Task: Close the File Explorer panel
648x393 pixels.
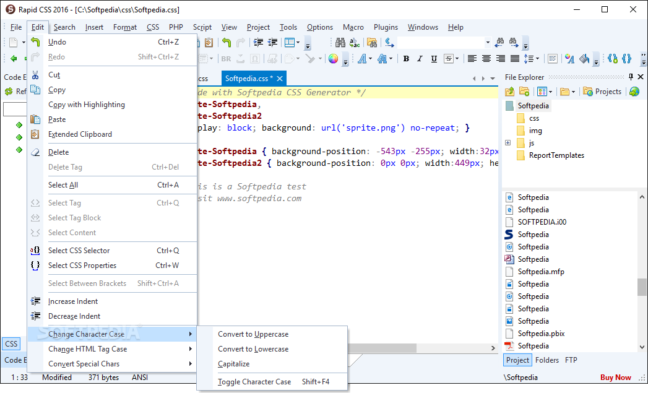Action: click(641, 77)
